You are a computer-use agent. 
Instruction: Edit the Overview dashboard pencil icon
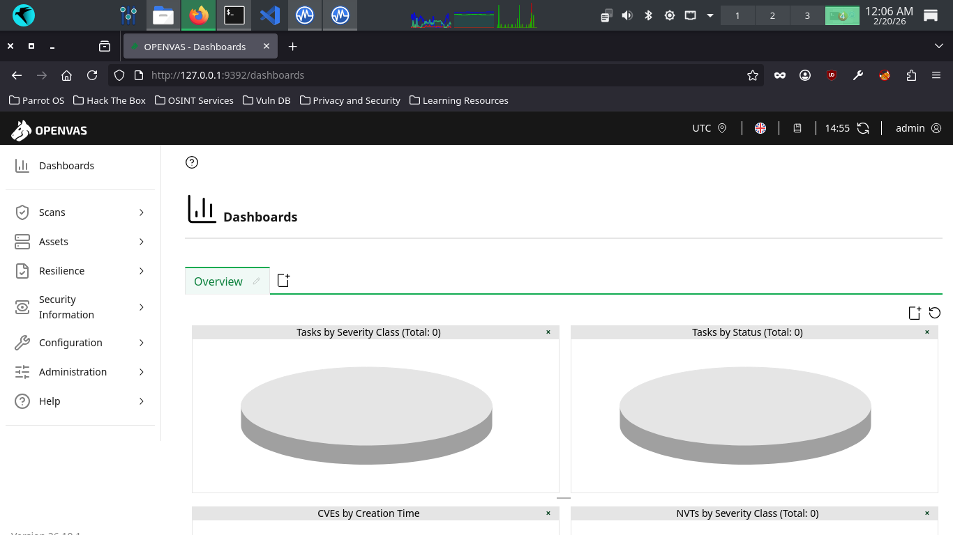point(257,281)
